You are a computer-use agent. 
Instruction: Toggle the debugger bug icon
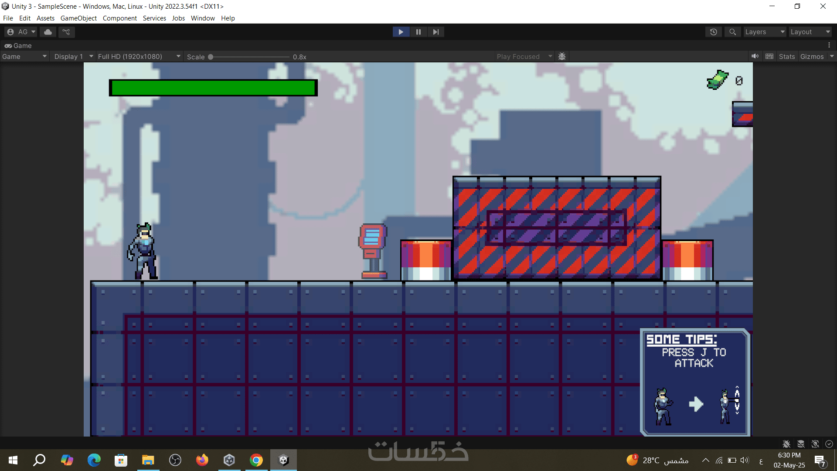[x=562, y=56]
